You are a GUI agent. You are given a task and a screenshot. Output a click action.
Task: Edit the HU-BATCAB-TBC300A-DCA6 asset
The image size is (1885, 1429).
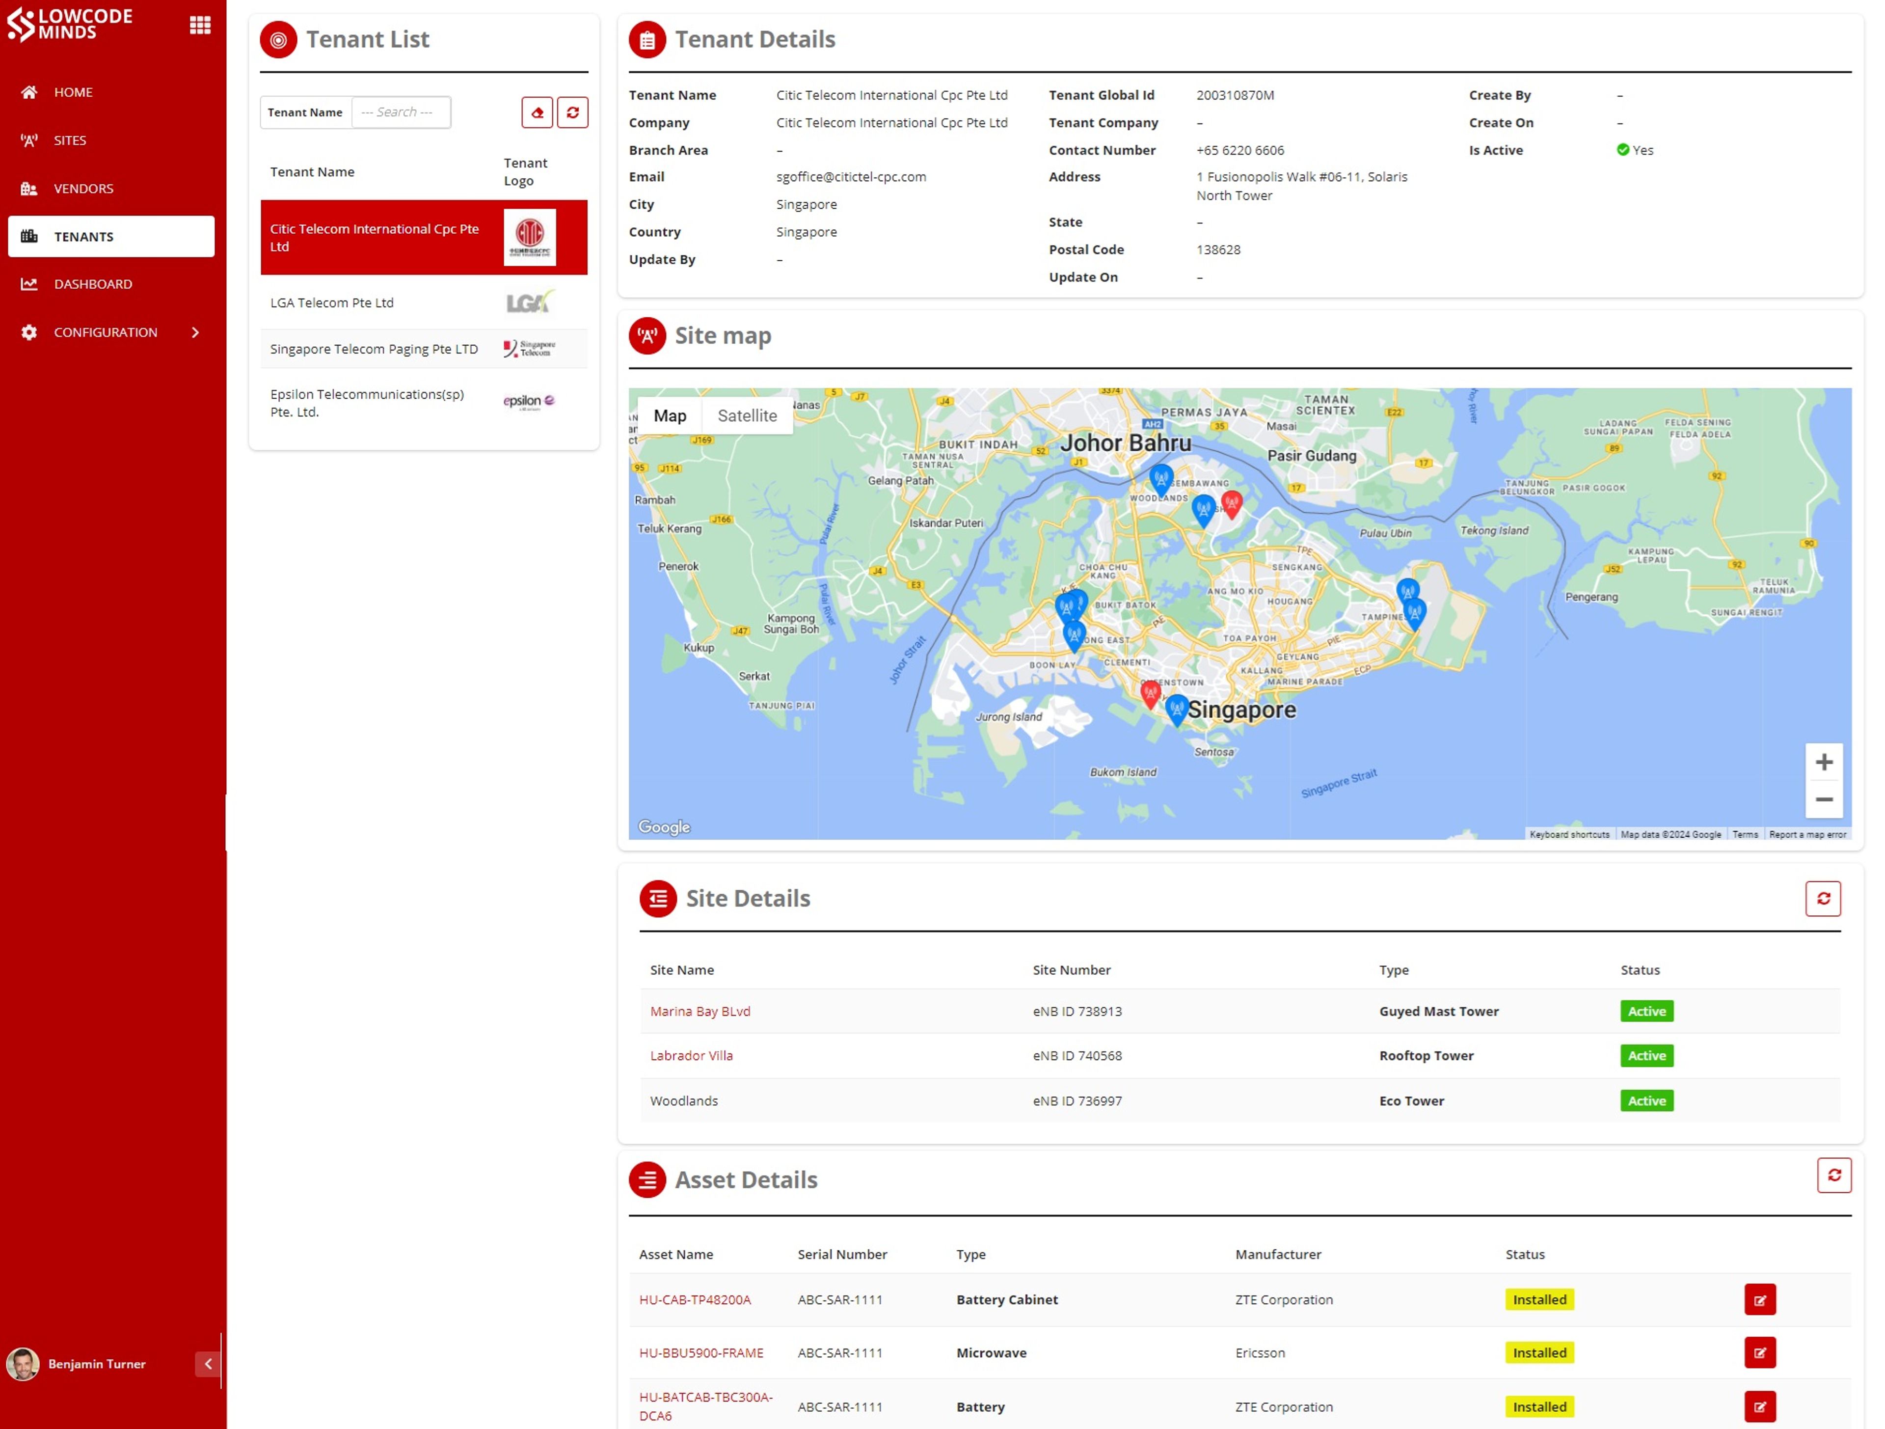coord(1760,1408)
